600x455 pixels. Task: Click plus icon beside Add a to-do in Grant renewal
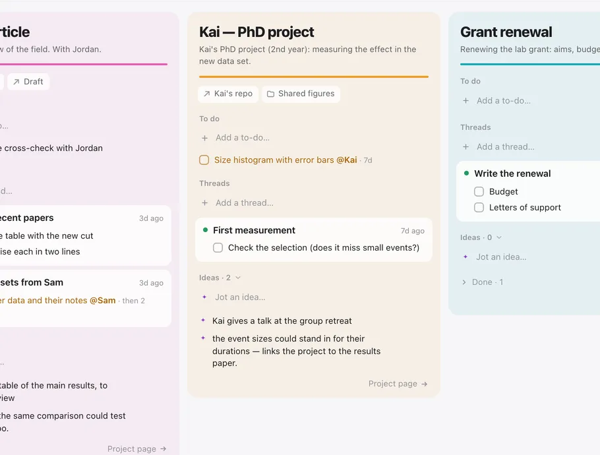click(x=465, y=101)
